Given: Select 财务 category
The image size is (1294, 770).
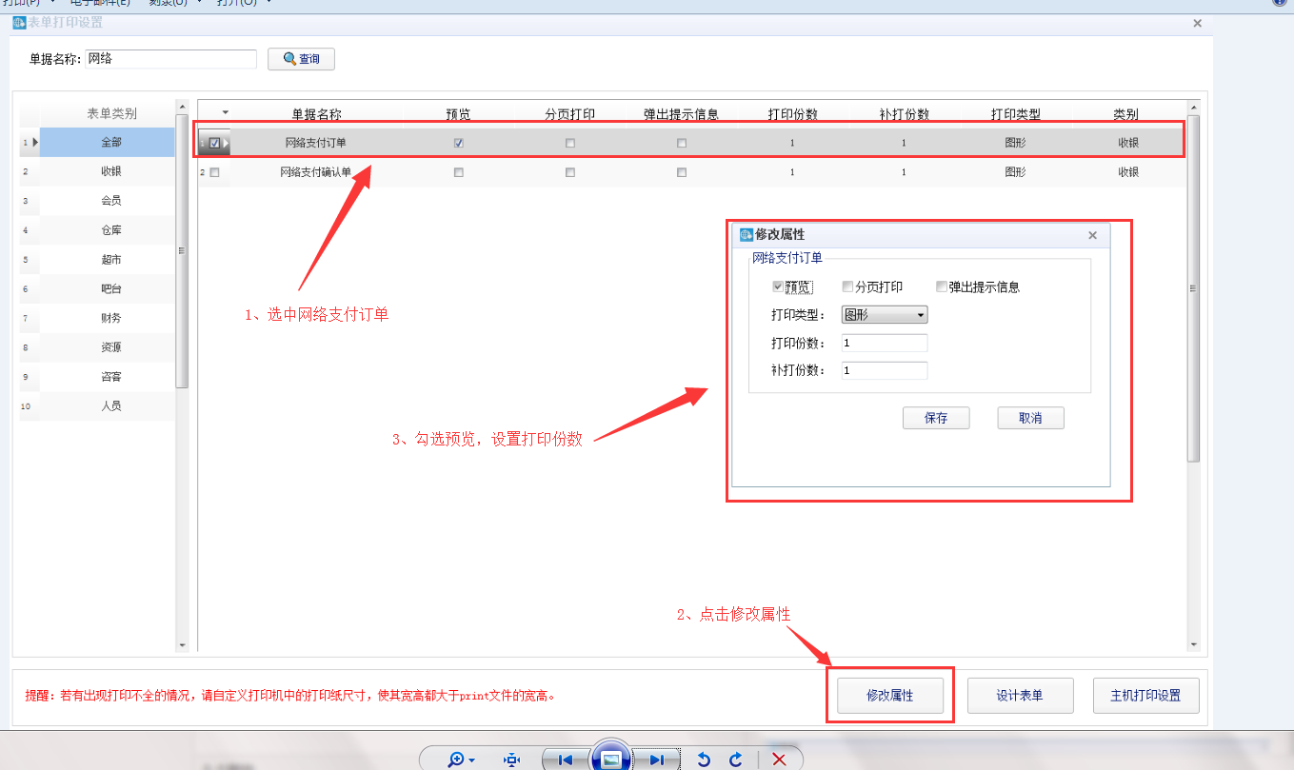Looking at the screenshot, I should [x=108, y=318].
